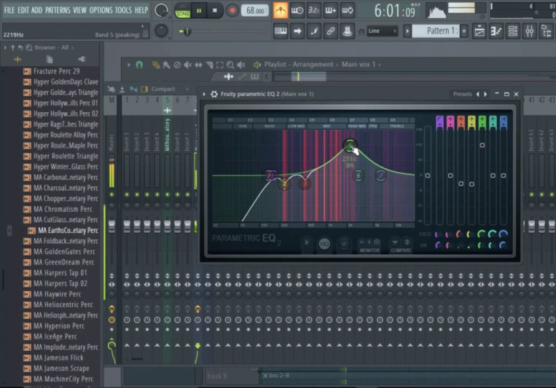556x388 pixels.
Task: Open the Line snap dropdown
Action: (382, 31)
